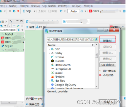The width and height of the screenshot is (126, 107).
Task: Open the 窗口(W) menu
Action: click(x=77, y=6)
